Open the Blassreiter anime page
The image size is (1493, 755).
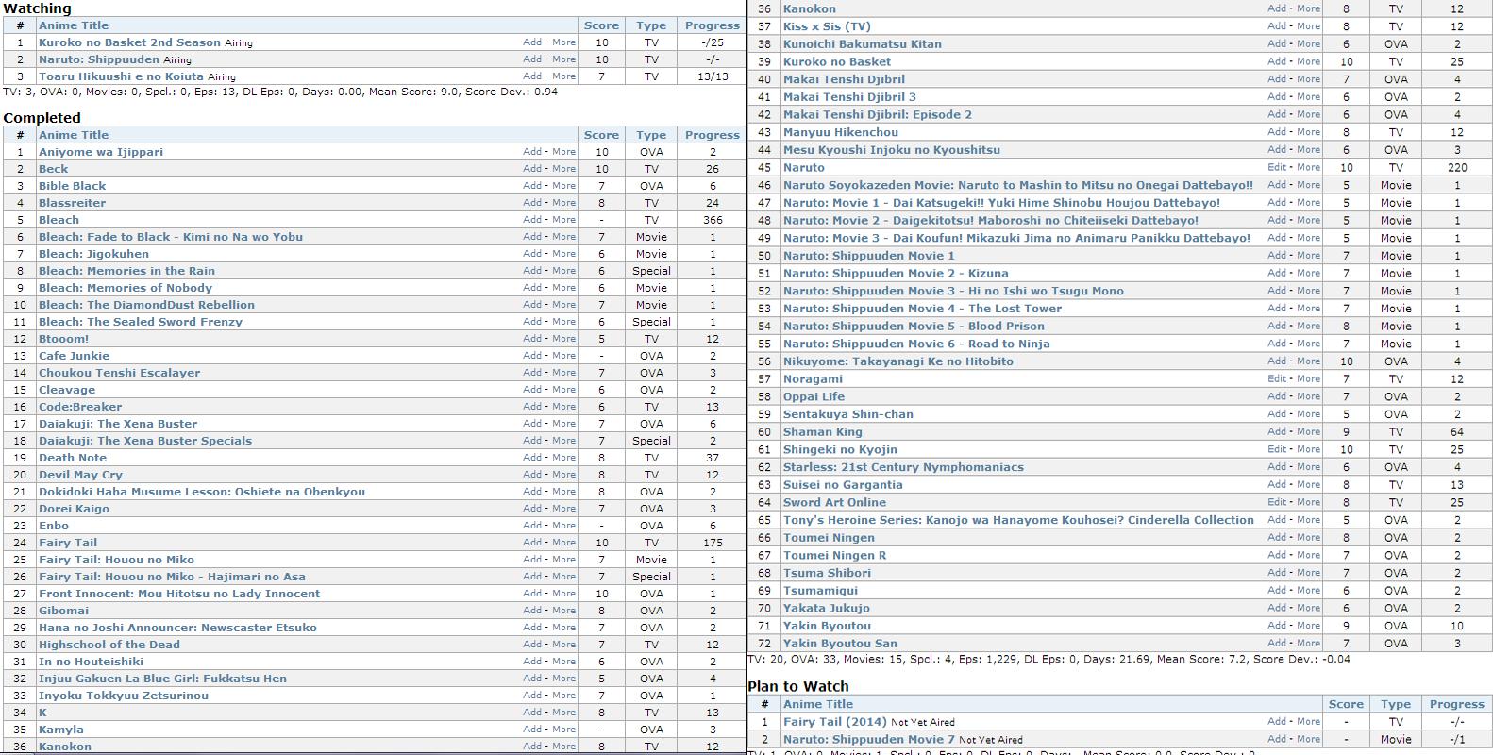click(x=72, y=203)
